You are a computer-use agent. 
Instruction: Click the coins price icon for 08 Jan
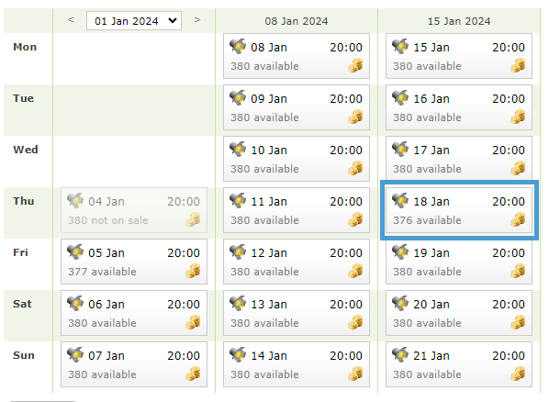click(x=355, y=65)
